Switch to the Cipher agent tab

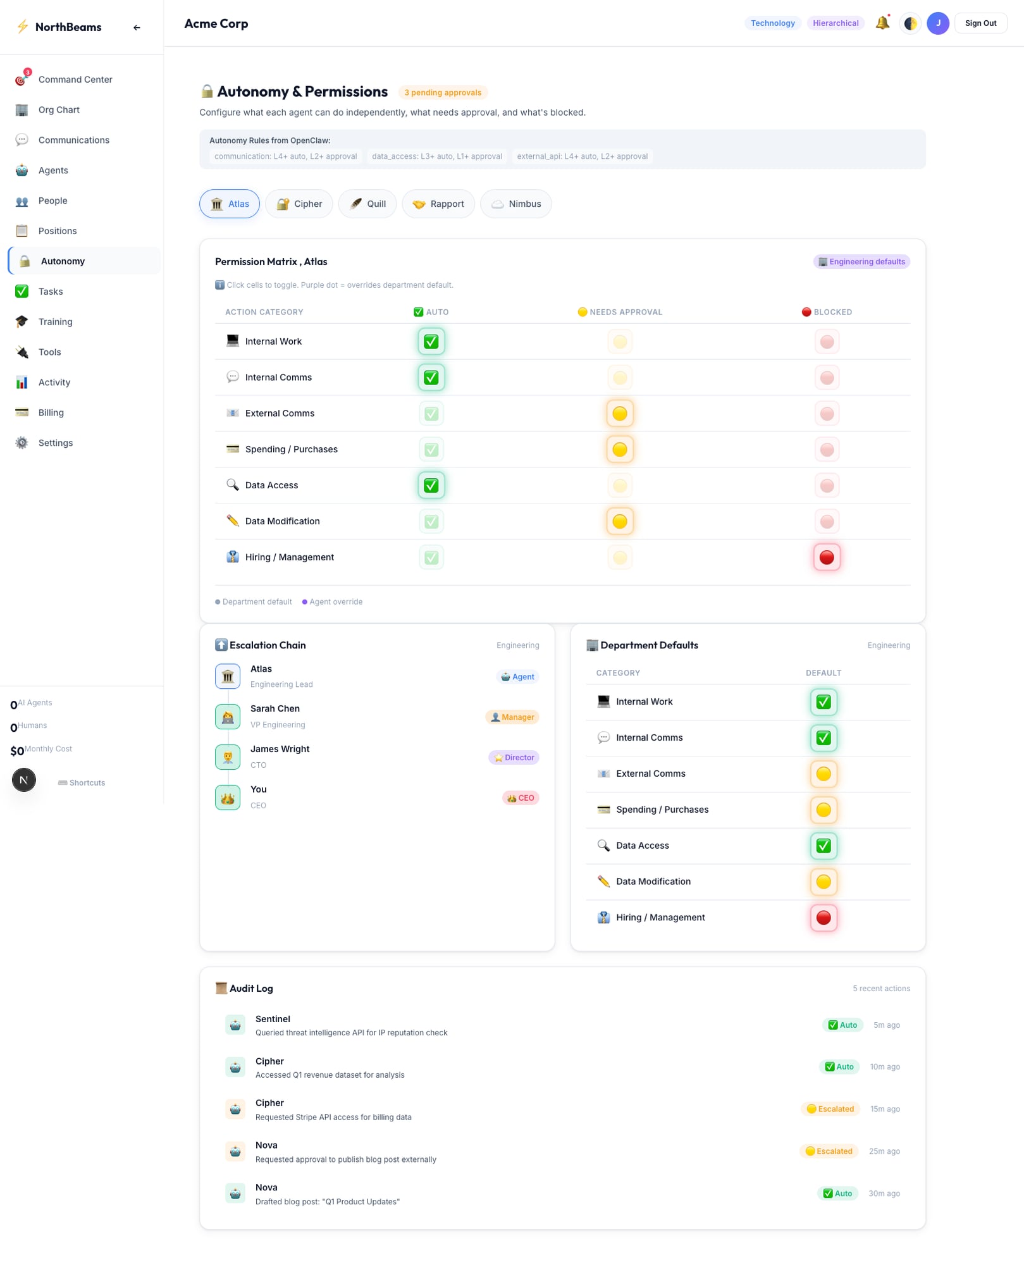point(299,204)
